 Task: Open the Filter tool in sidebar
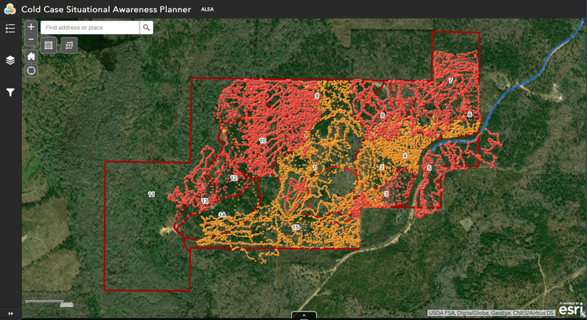point(10,92)
